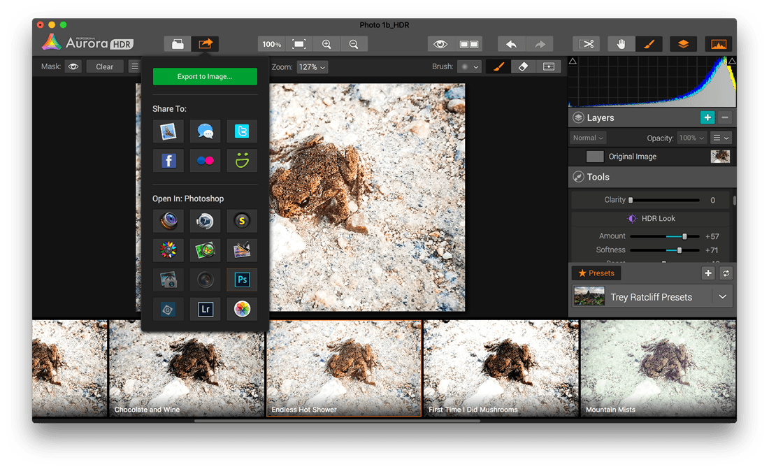Activate the orange mask paint brush

[498, 66]
